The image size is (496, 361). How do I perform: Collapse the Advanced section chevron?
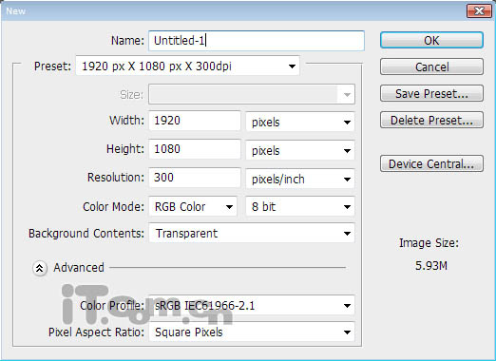(x=40, y=268)
